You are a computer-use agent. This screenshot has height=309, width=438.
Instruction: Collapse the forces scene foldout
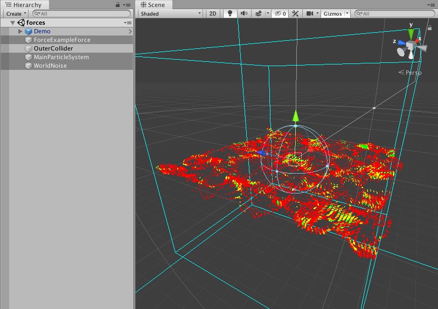tap(12, 23)
